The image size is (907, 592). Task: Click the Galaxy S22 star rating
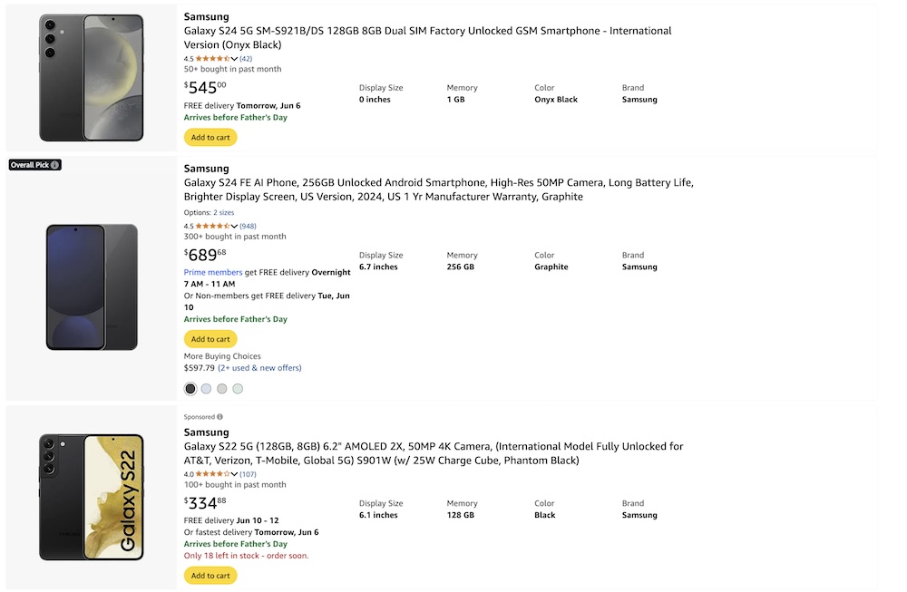212,474
